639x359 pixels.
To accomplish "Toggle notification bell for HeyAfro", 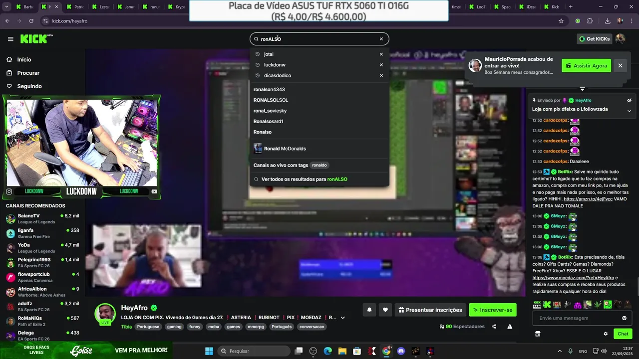I will click(x=369, y=310).
